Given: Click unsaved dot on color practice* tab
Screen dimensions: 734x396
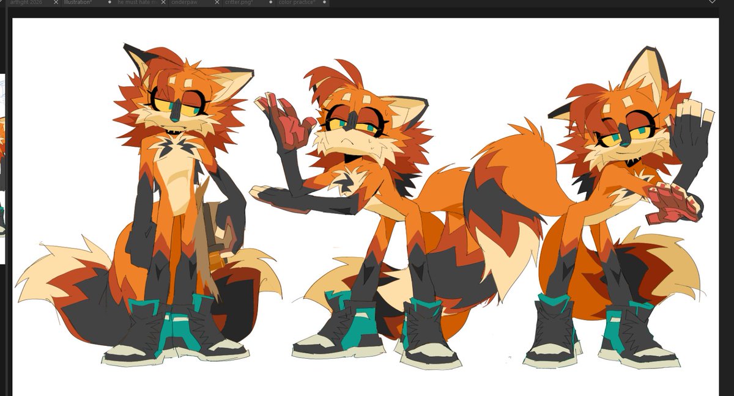Looking at the screenshot, I should tap(325, 2).
